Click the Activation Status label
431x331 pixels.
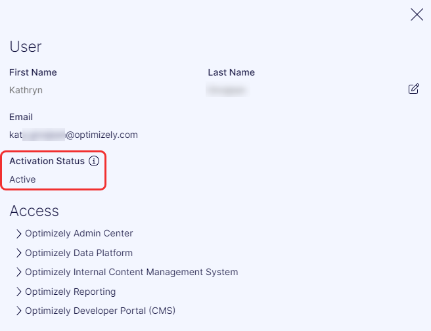(47, 161)
